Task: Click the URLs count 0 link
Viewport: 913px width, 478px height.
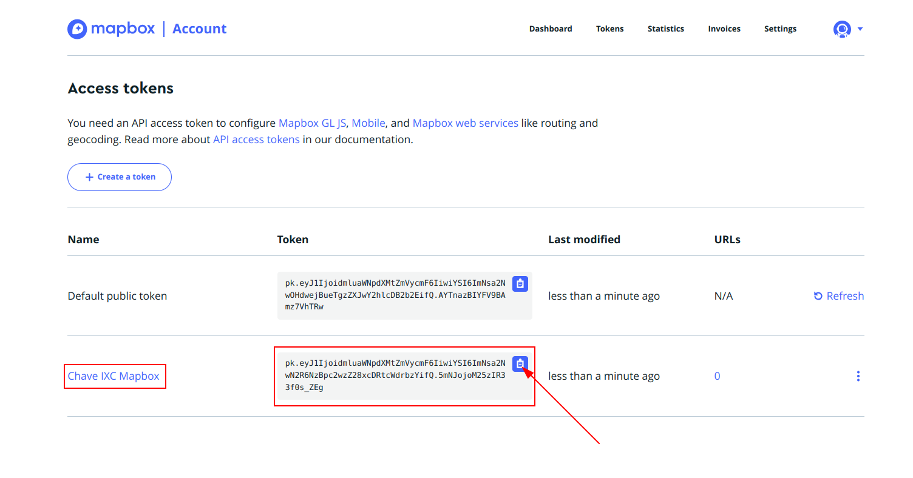Action: point(717,376)
